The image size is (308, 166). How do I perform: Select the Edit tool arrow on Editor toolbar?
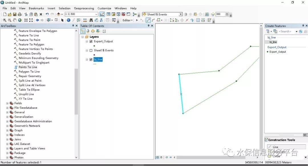(x=137, y=20)
